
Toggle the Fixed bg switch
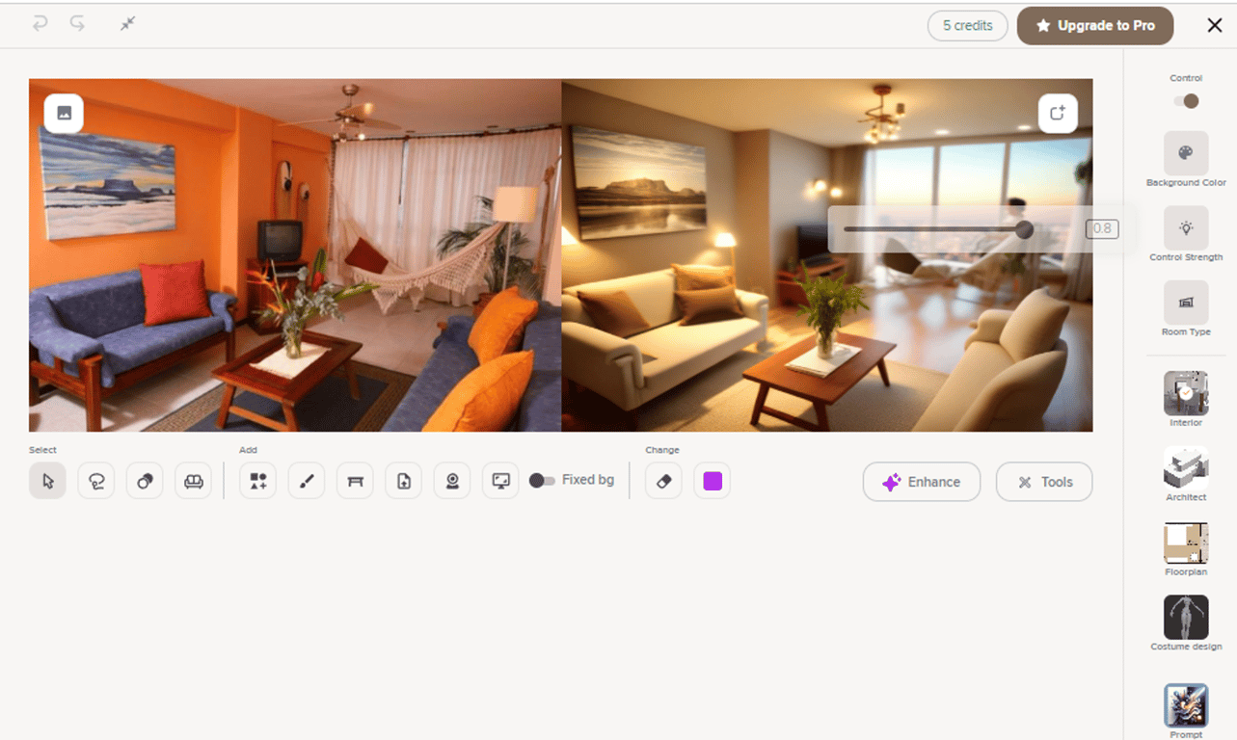tap(542, 481)
